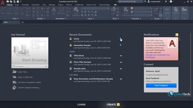
Task: Unpin the Assembly Sample document
Action: click(121, 45)
